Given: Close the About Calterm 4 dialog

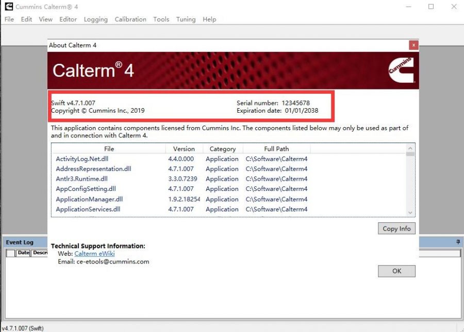Looking at the screenshot, I should (x=413, y=45).
